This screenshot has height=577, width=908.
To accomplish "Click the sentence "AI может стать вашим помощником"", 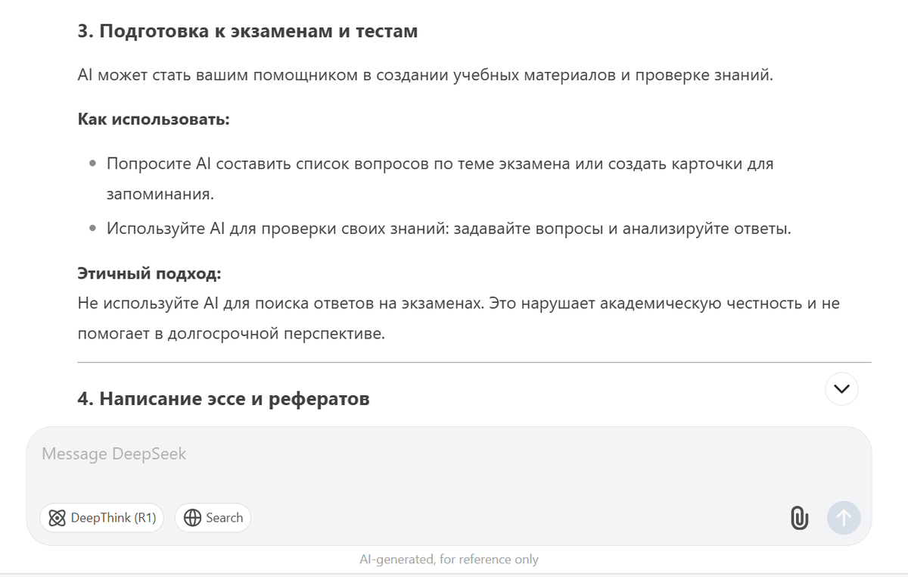I will (425, 76).
